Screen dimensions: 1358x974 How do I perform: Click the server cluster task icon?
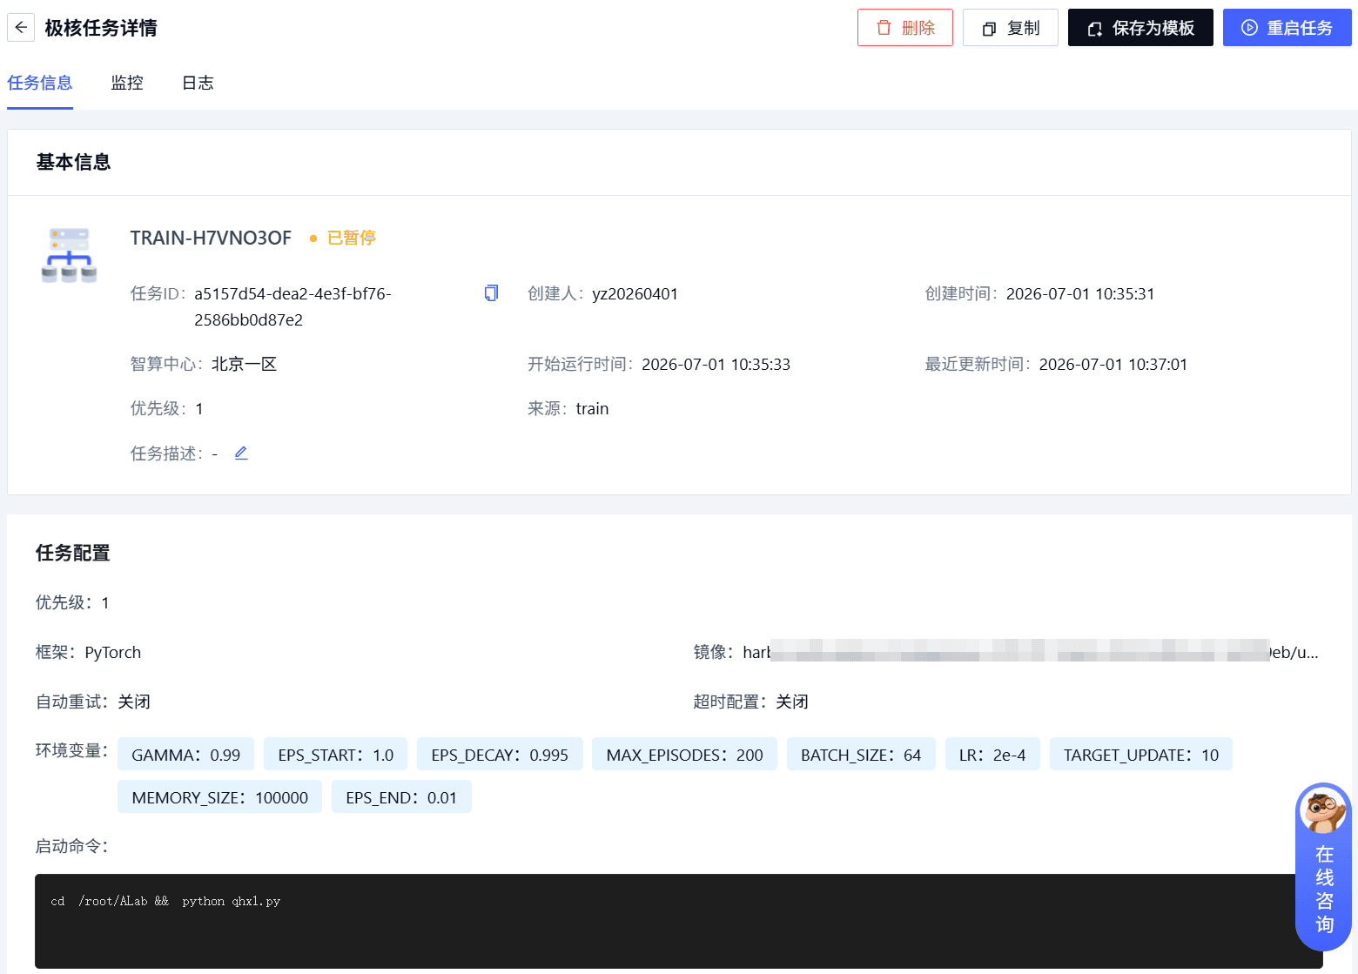pyautogui.click(x=69, y=255)
